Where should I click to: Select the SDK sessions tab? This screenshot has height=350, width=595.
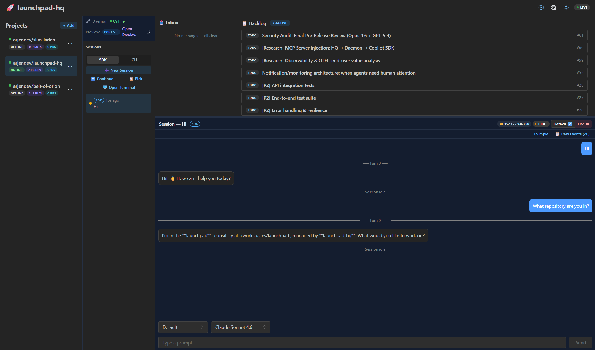pos(103,60)
